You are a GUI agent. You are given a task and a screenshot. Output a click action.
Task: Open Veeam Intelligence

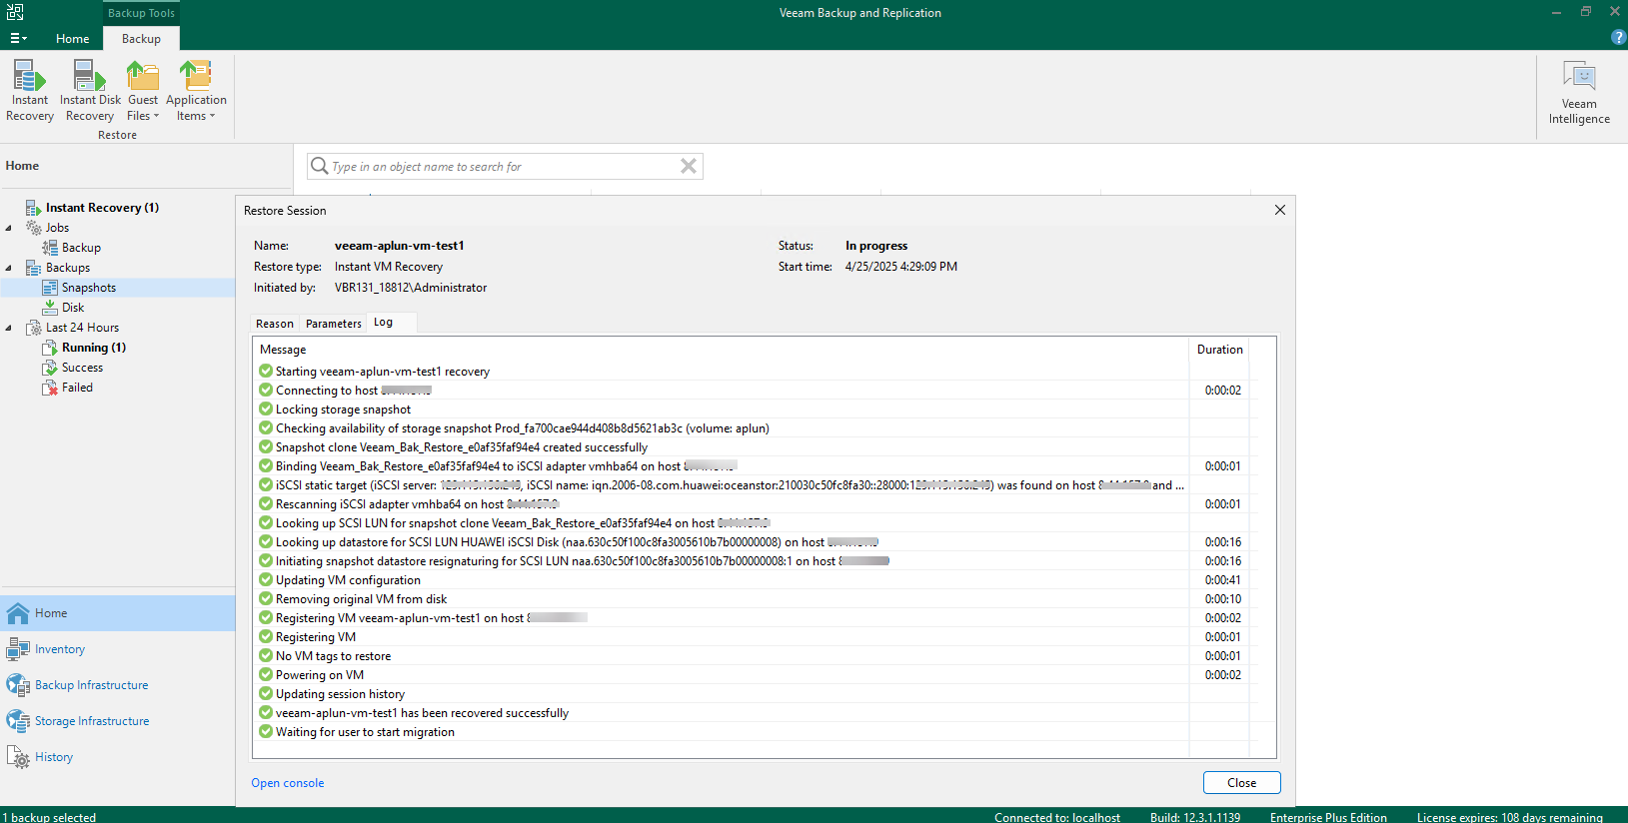coord(1579,92)
